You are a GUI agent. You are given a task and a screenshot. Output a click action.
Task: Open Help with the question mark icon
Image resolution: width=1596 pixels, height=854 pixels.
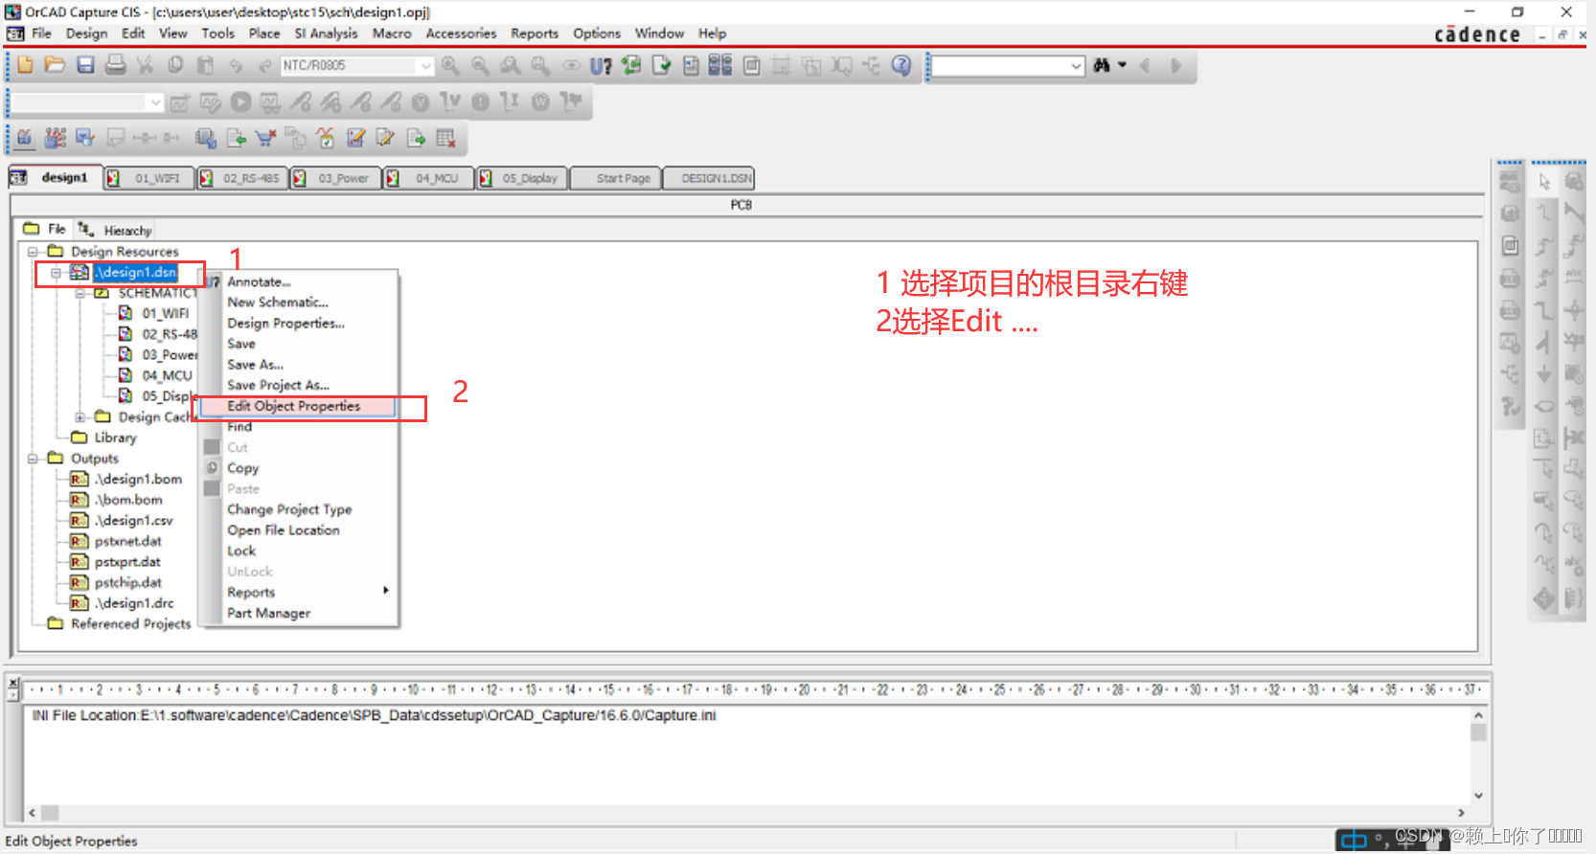[x=901, y=65]
